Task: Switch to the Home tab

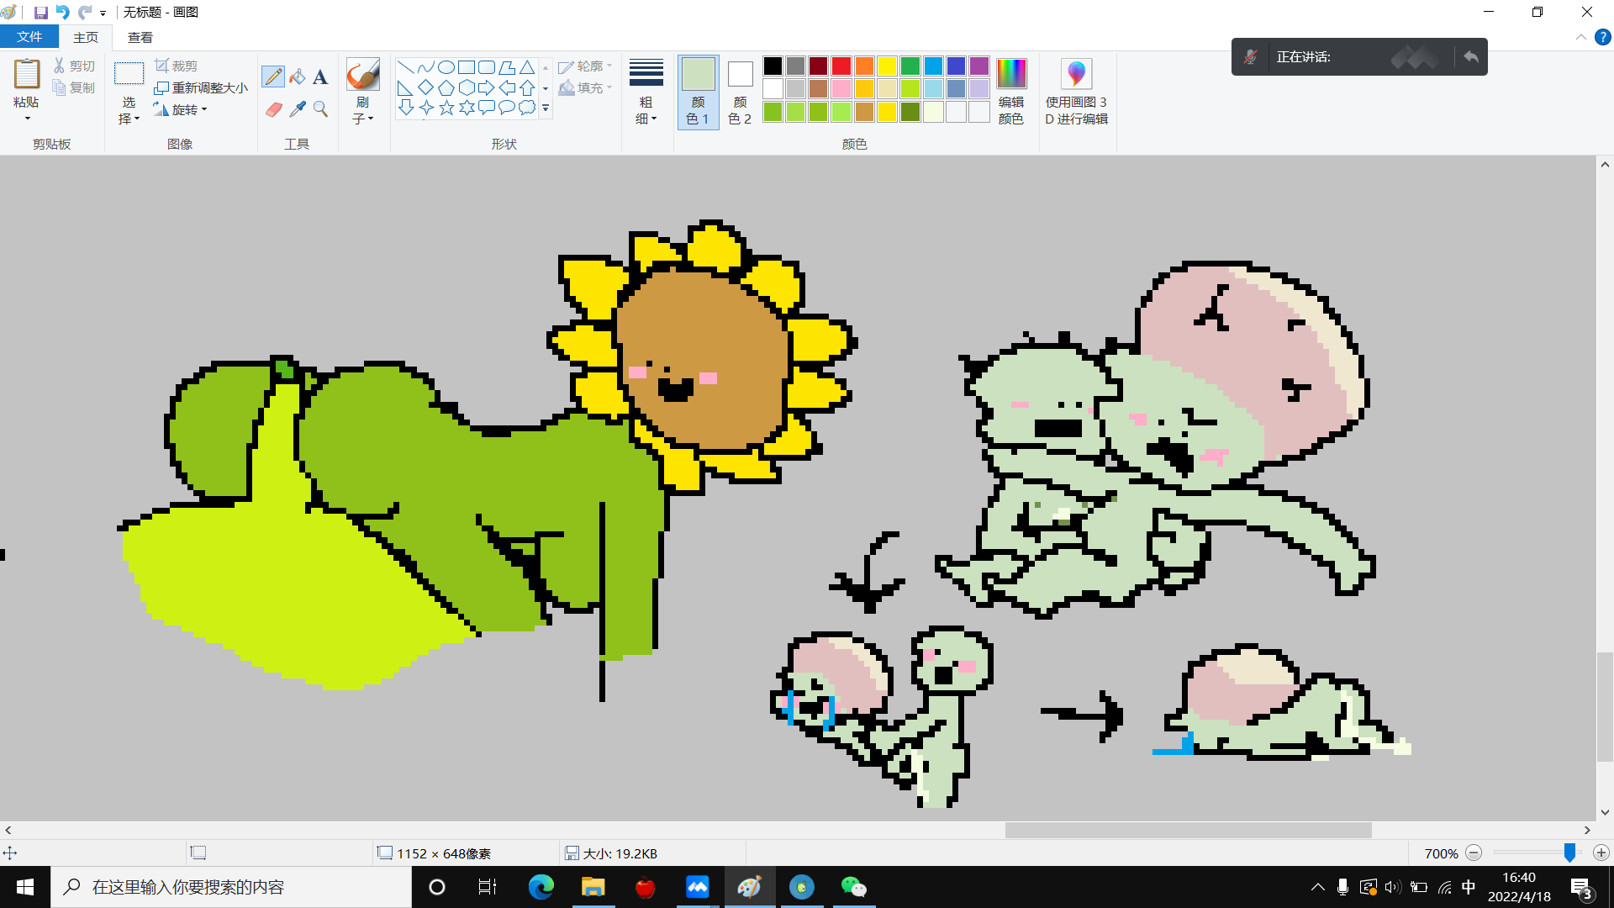Action: point(86,37)
